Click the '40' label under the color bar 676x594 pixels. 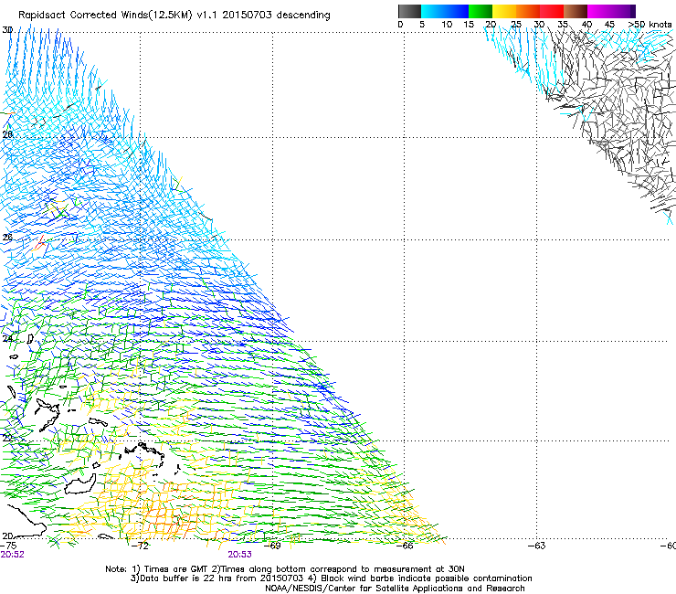[586, 25]
